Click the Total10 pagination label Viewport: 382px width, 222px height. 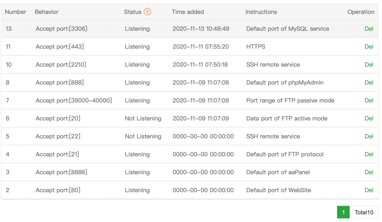click(364, 212)
